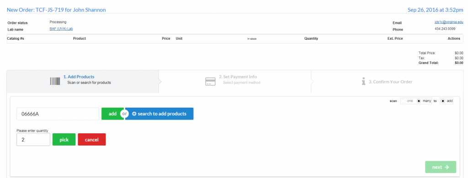Viewport: 468px width, 178px height.
Task: Open the 2. Set Payment Info step
Action: coord(235,81)
